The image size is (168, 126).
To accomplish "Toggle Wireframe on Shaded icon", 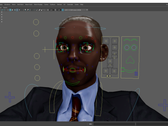I will (15, 10).
